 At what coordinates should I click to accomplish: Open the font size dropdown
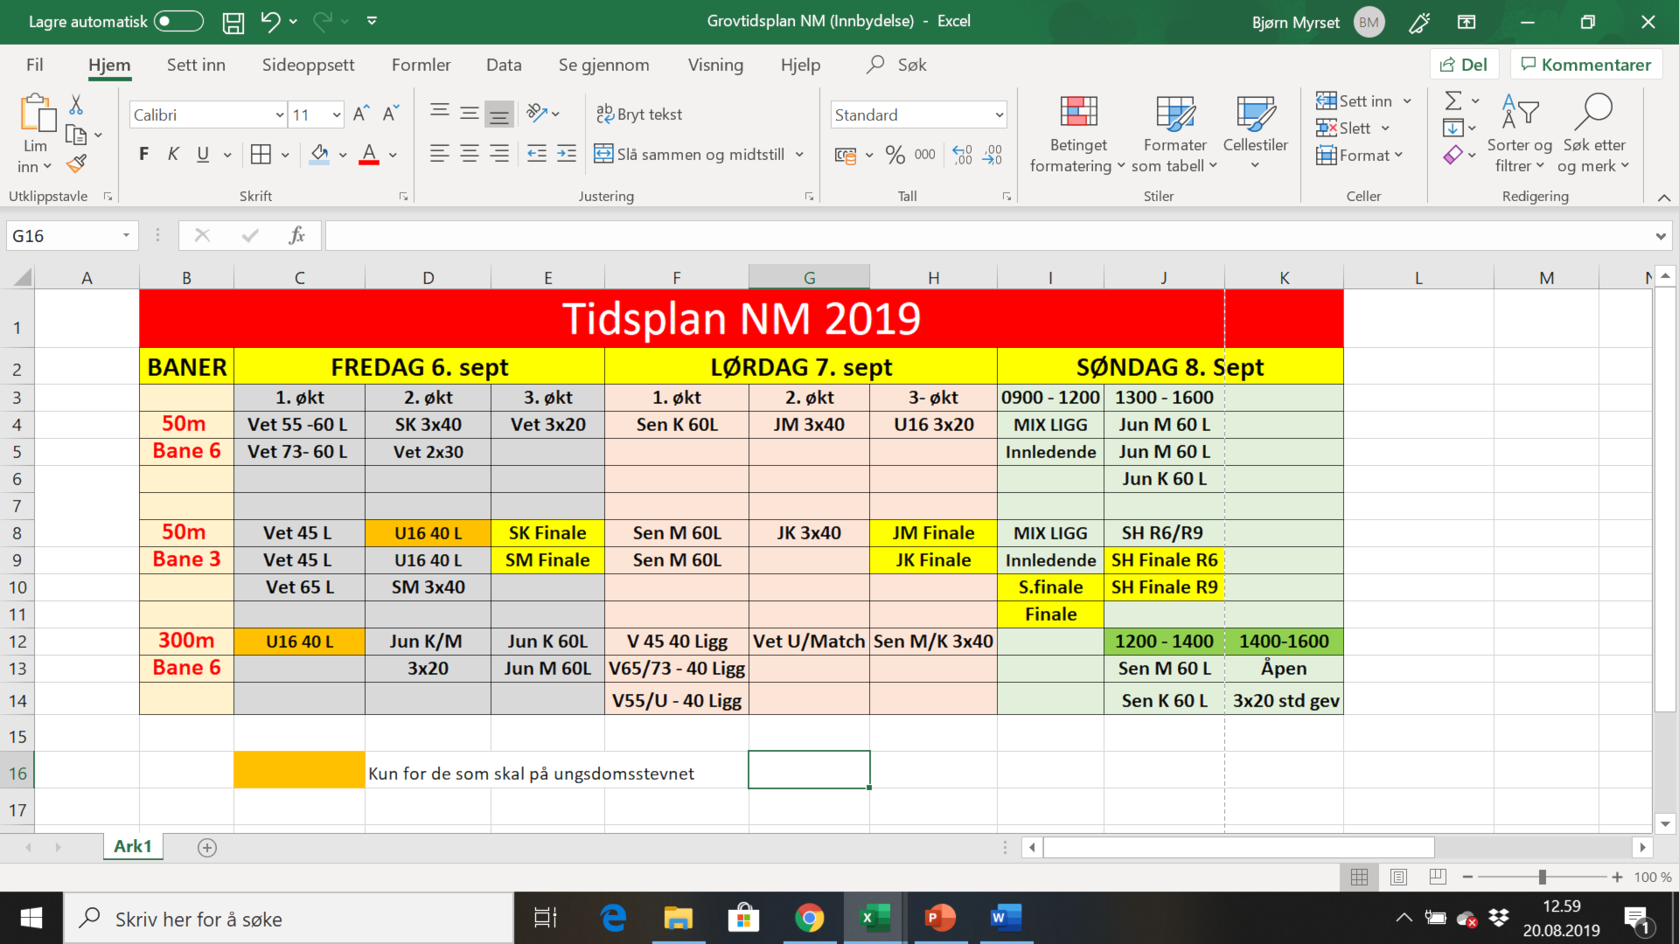click(x=337, y=115)
